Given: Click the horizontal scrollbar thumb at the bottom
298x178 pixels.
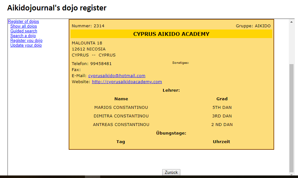Looking at the screenshot, I should pos(92,177).
